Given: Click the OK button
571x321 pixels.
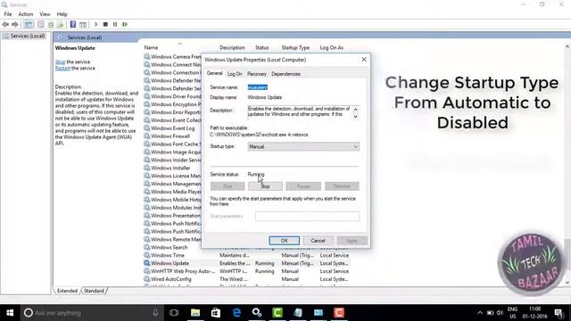Looking at the screenshot, I should pyautogui.click(x=285, y=241).
